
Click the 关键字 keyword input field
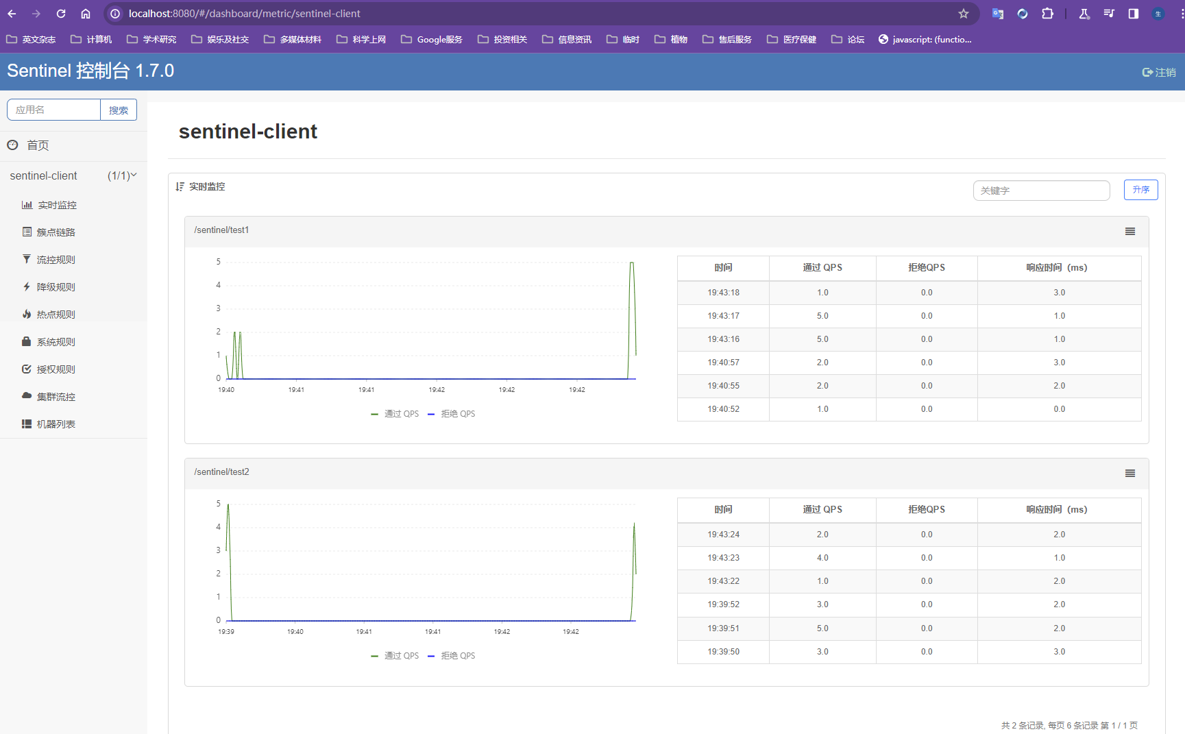click(x=1040, y=191)
